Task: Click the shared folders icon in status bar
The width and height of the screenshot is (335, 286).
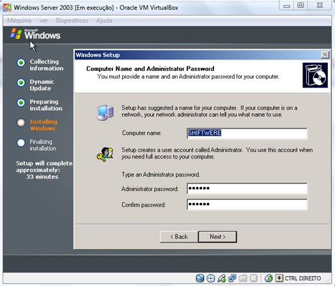Action: point(243,278)
